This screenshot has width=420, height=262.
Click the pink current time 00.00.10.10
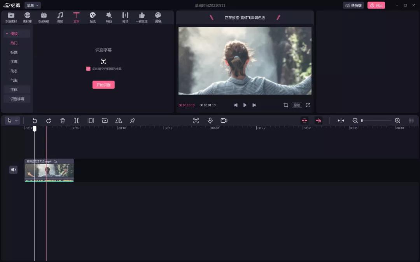click(187, 105)
